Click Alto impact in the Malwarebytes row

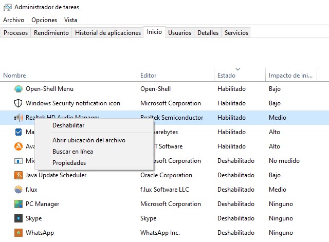click(275, 132)
